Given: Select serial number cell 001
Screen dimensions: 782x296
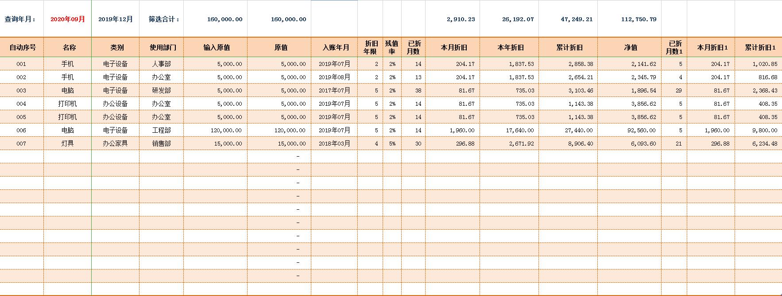Looking at the screenshot, I should click(21, 64).
